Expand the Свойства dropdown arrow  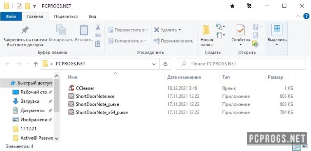click(x=241, y=44)
